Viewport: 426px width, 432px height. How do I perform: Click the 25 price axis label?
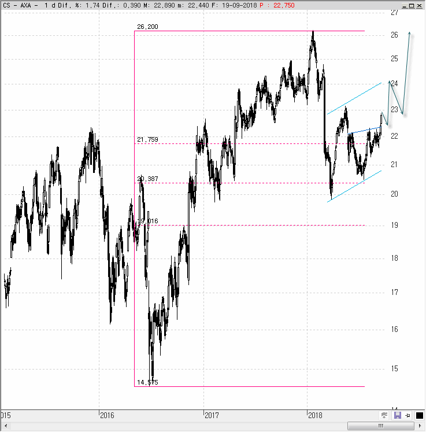coord(394,58)
